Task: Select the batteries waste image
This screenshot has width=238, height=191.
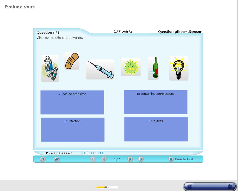Action: pyautogui.click(x=50, y=68)
